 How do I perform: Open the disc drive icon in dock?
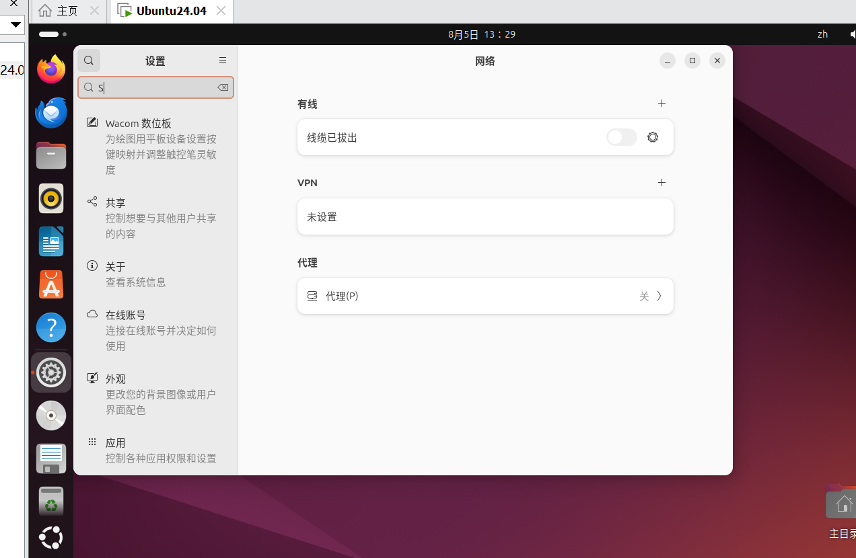[51, 415]
